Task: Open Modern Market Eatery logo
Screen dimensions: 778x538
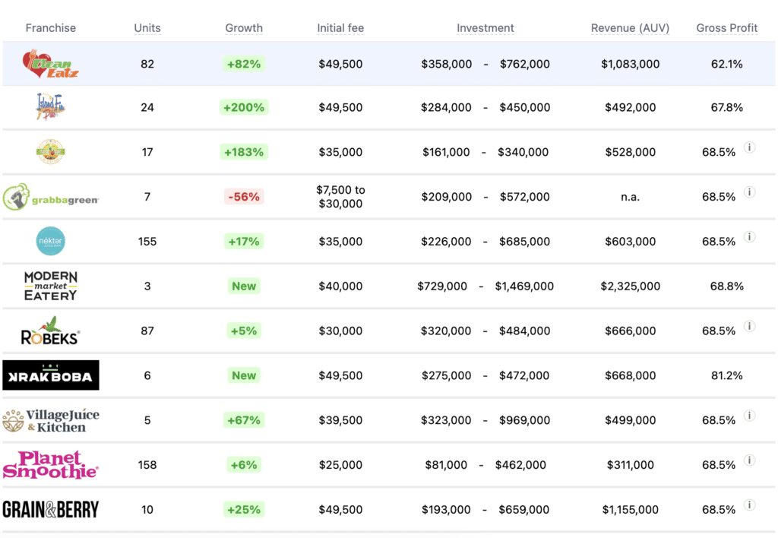Action: (x=51, y=286)
